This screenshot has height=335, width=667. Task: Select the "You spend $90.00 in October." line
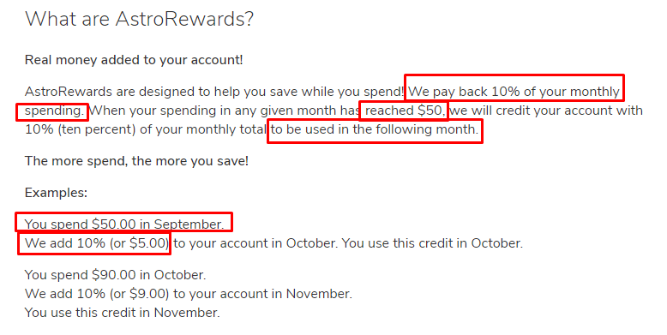coord(115,275)
